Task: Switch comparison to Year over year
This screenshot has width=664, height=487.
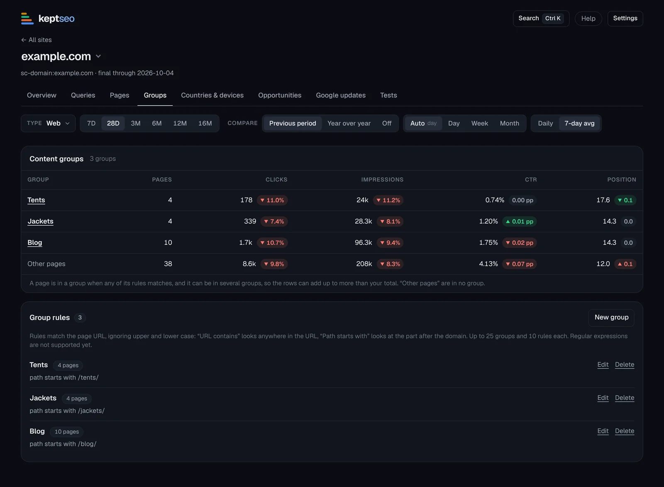Action: (349, 123)
